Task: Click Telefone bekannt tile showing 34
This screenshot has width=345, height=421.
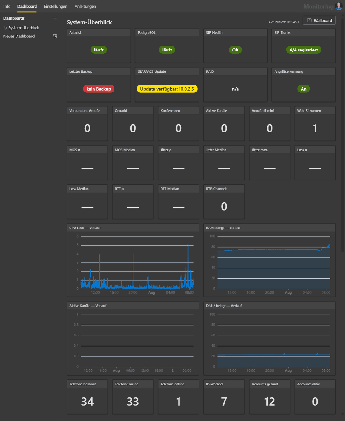Action: tap(87, 397)
